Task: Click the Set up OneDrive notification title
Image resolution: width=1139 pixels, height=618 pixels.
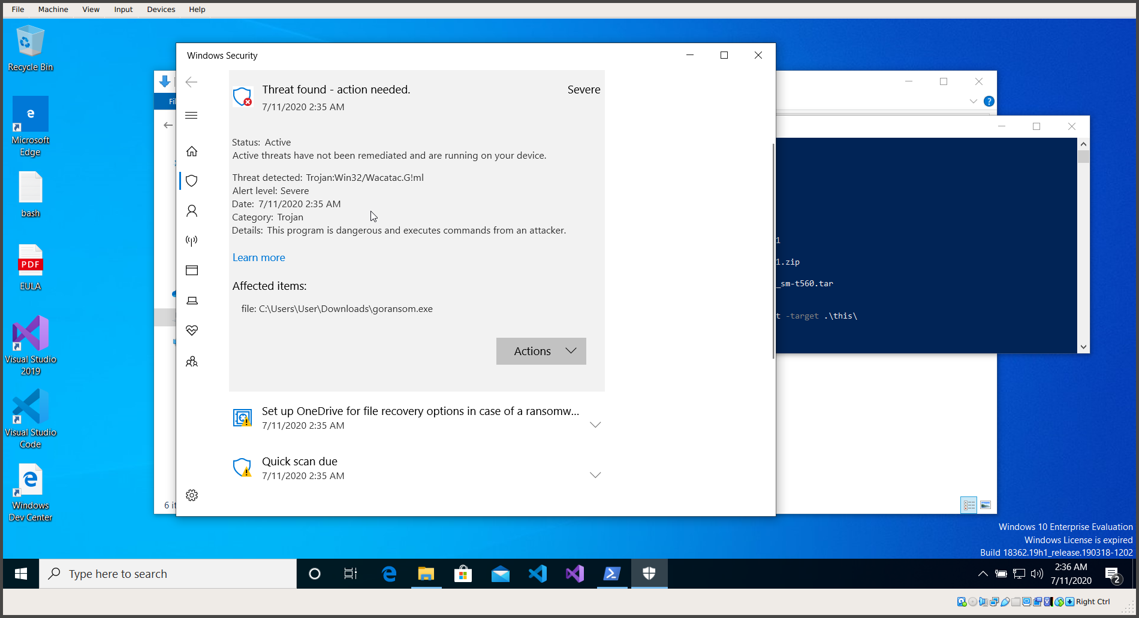Action: coord(420,411)
